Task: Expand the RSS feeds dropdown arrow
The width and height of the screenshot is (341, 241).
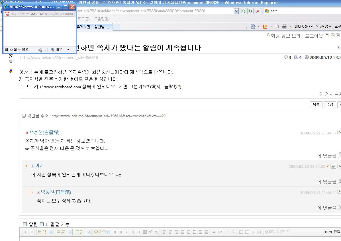Action: click(271, 26)
